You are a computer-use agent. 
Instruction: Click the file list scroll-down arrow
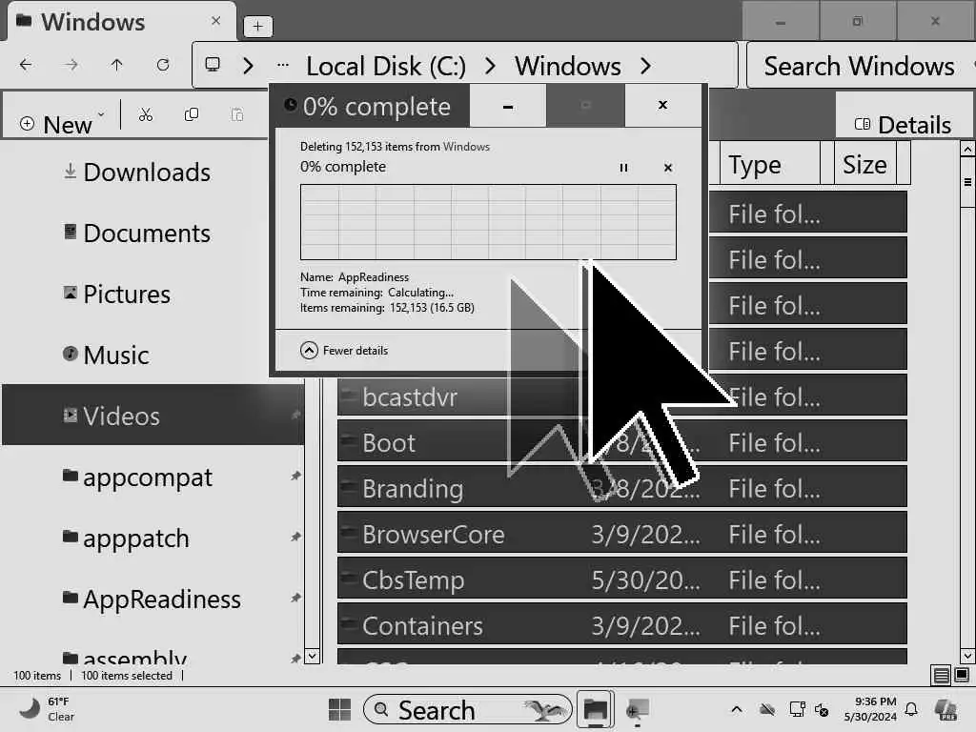pos(967,656)
